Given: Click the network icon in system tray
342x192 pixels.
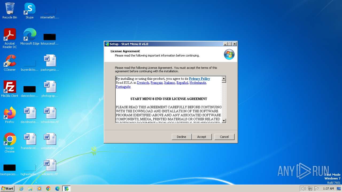Looking at the screenshot, I should pos(310,189).
